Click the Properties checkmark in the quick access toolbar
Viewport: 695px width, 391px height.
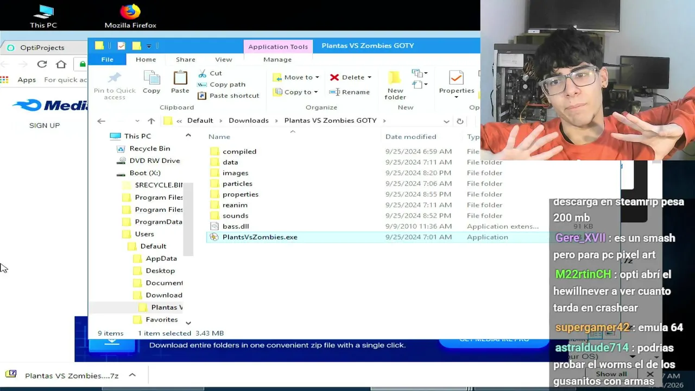(121, 46)
